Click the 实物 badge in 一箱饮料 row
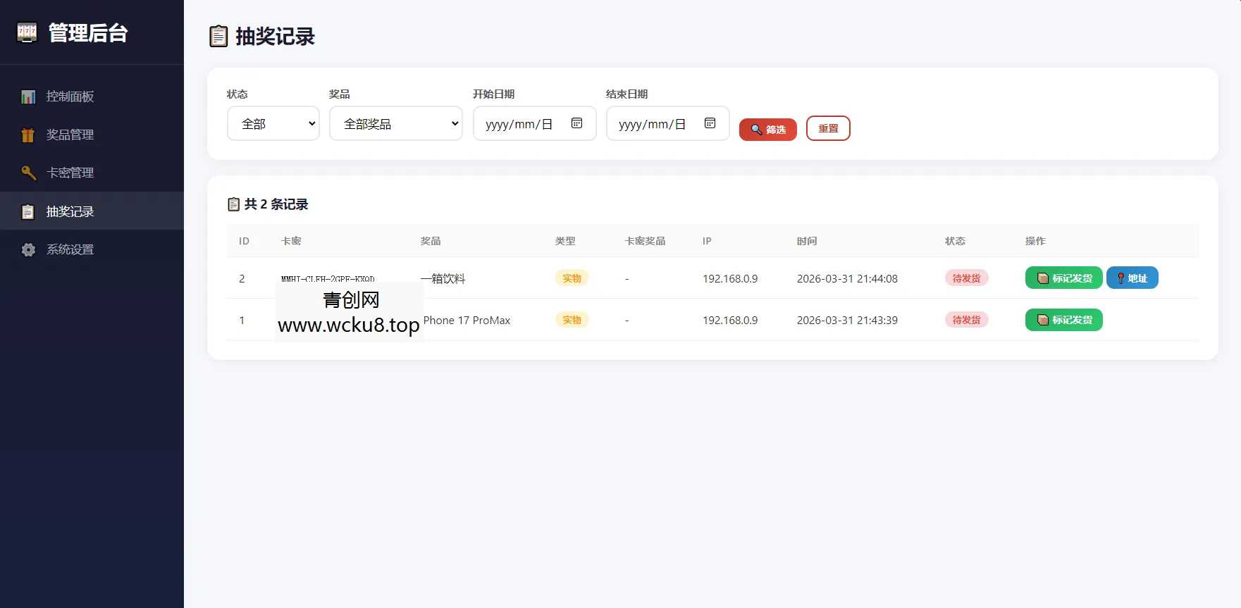The width and height of the screenshot is (1241, 608). (572, 278)
